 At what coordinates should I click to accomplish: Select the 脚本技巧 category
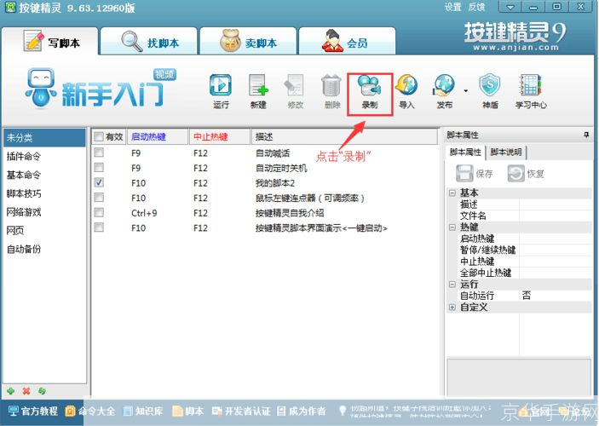pos(44,193)
